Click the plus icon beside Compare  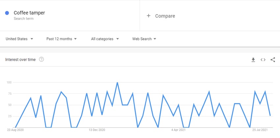pos(148,16)
